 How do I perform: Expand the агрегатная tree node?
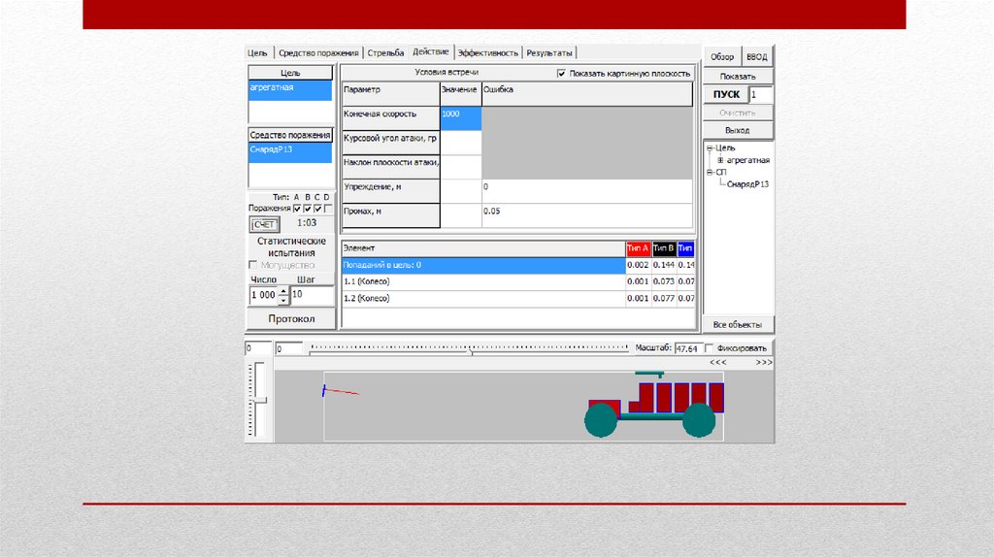click(x=720, y=160)
